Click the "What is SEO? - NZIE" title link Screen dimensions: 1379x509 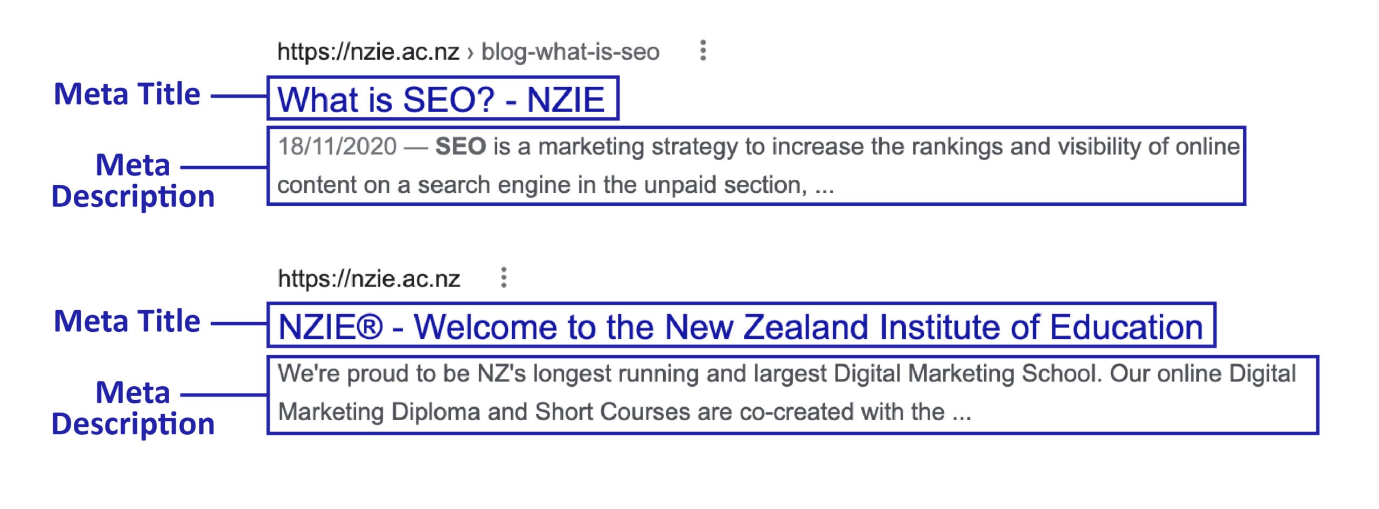click(441, 100)
